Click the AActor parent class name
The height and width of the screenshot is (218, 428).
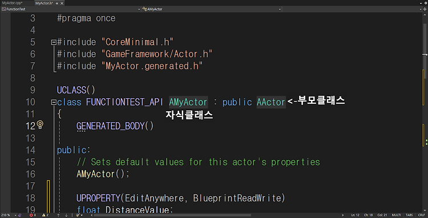(x=270, y=102)
